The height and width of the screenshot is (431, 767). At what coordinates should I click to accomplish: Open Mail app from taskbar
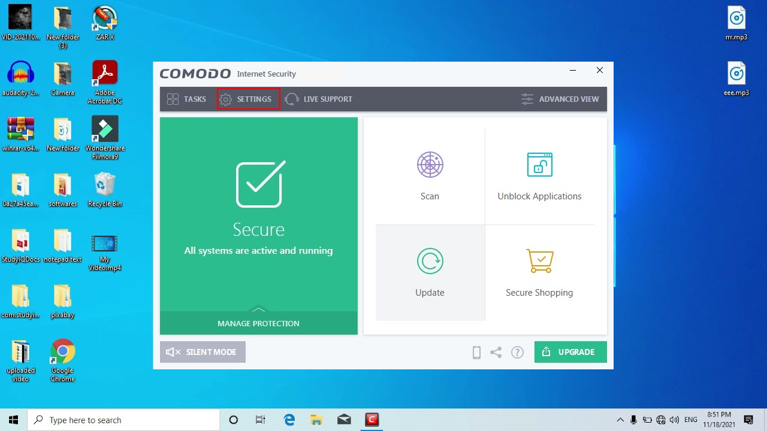(x=344, y=420)
